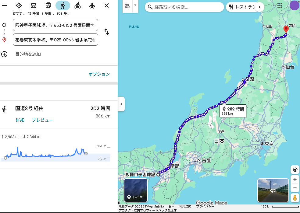This screenshot has width=300, height=213.
Task: Open 詳細 for walking route
Action: tap(20, 120)
